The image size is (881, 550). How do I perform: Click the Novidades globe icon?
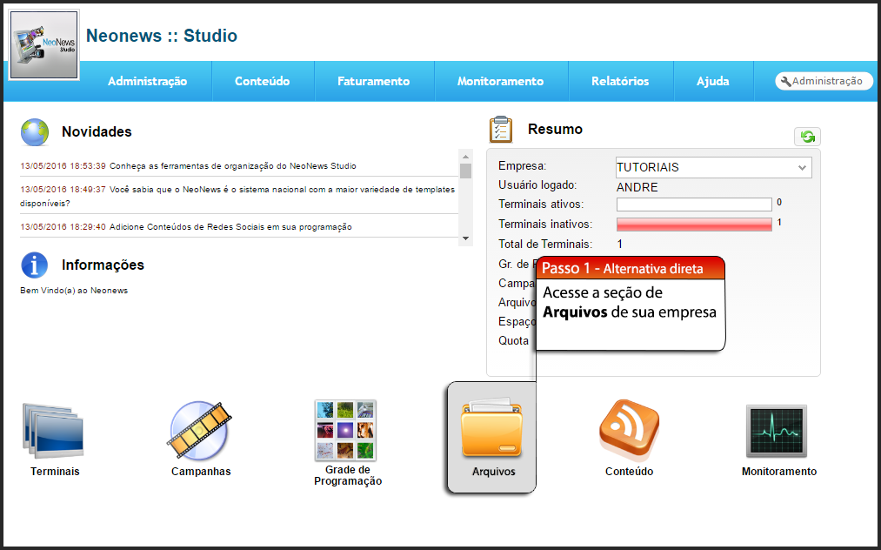pyautogui.click(x=35, y=132)
